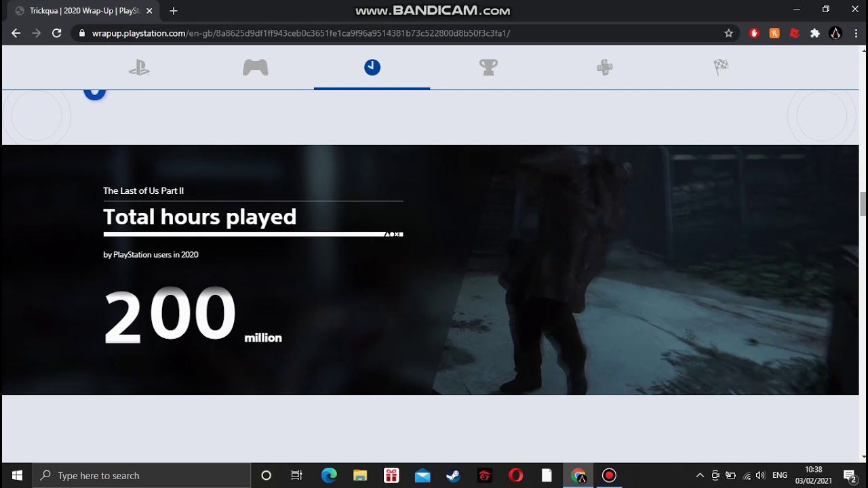Click the 200 hours figure
This screenshot has height=488, width=868.
[170, 315]
